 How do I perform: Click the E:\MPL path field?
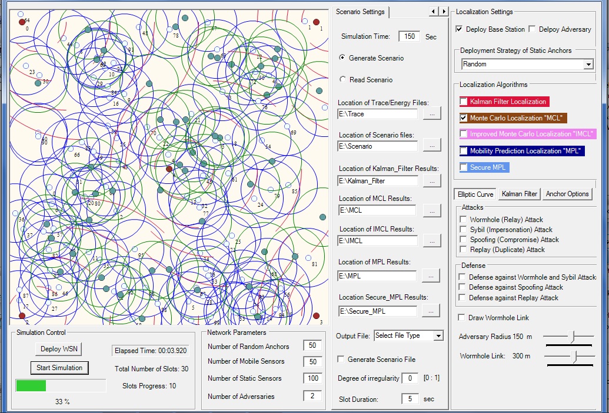tap(378, 276)
